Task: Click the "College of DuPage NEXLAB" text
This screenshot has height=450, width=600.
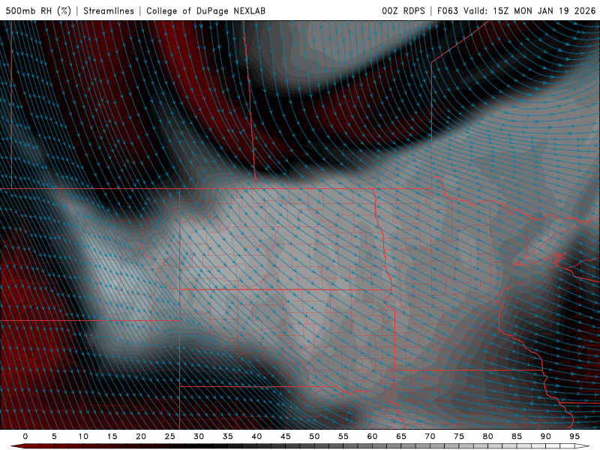Action: pos(205,10)
